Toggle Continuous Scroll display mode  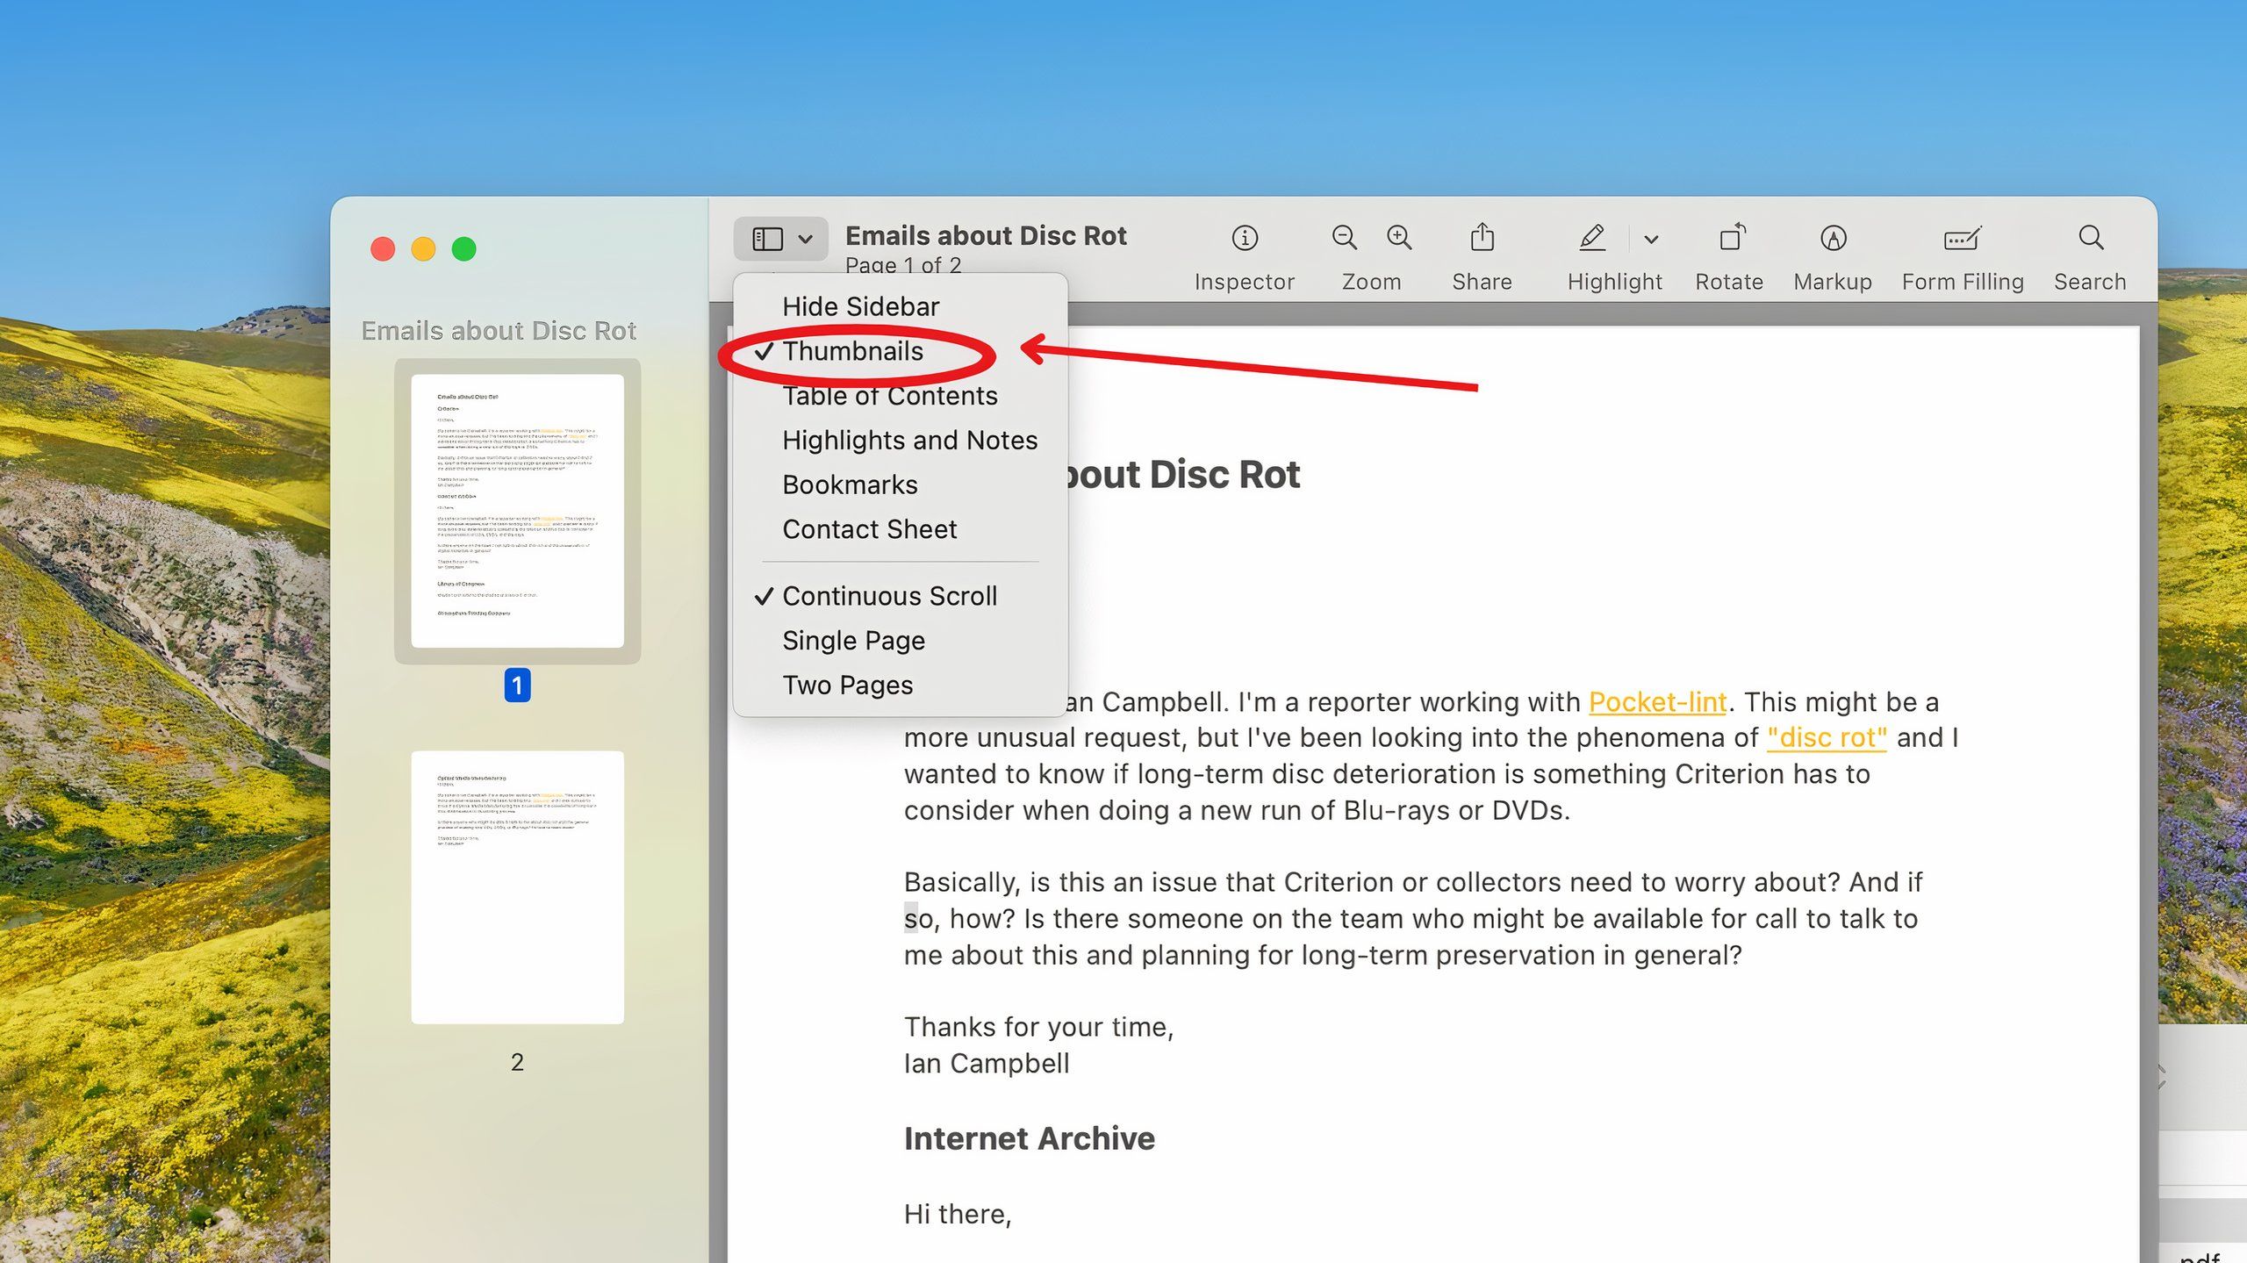[x=889, y=596]
